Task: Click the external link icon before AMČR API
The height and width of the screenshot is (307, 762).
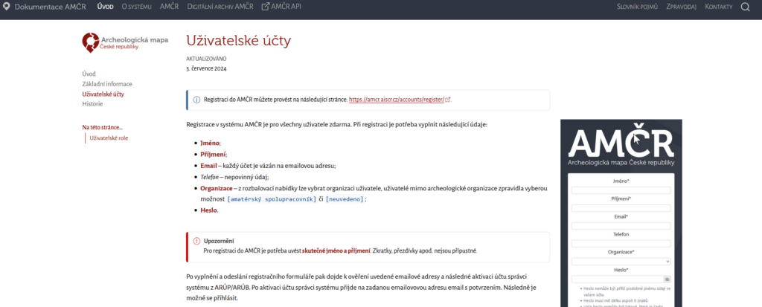Action: click(266, 7)
